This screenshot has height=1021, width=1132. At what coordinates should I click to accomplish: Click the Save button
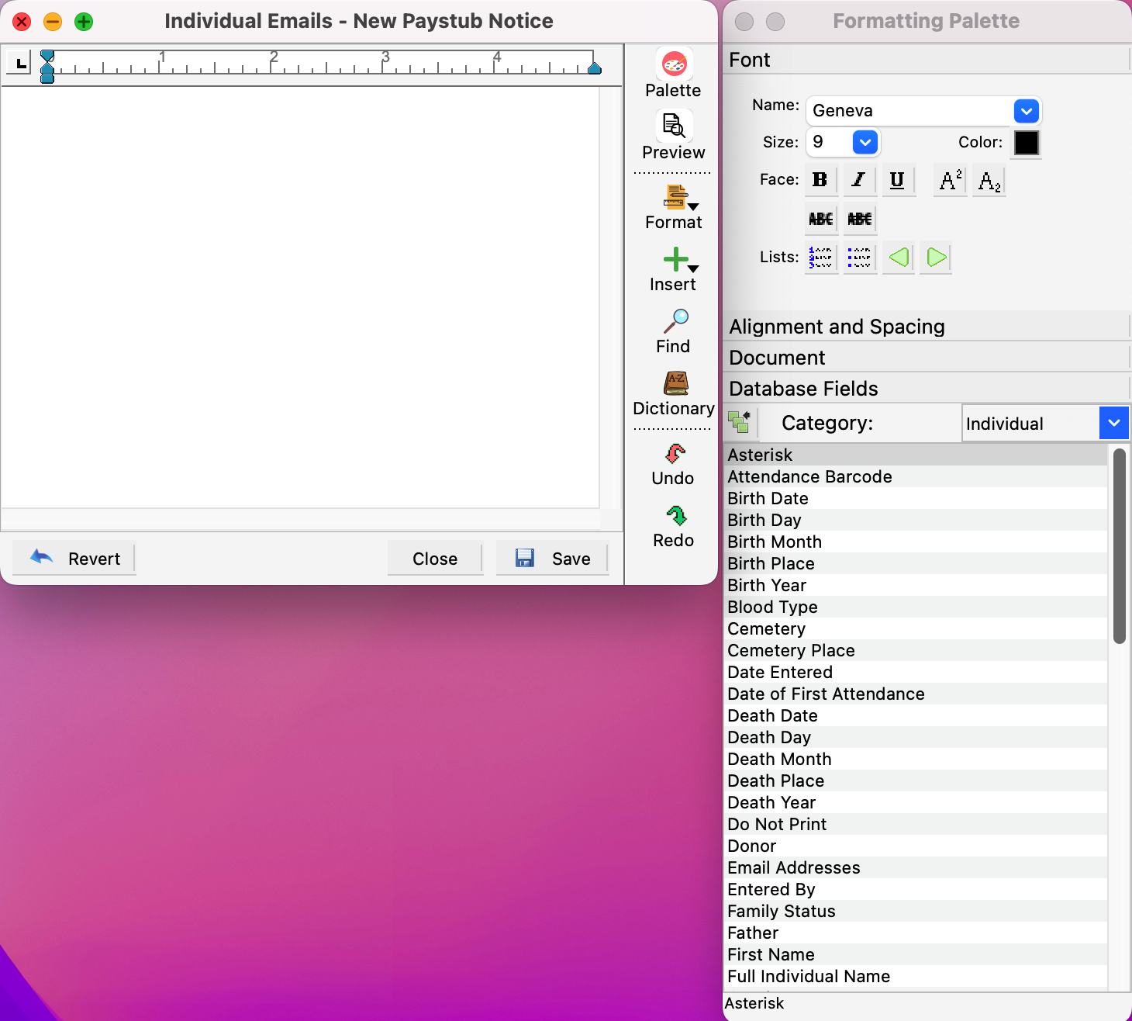point(552,559)
